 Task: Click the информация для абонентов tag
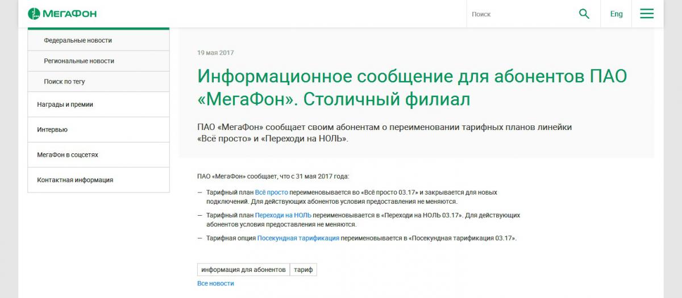click(243, 270)
